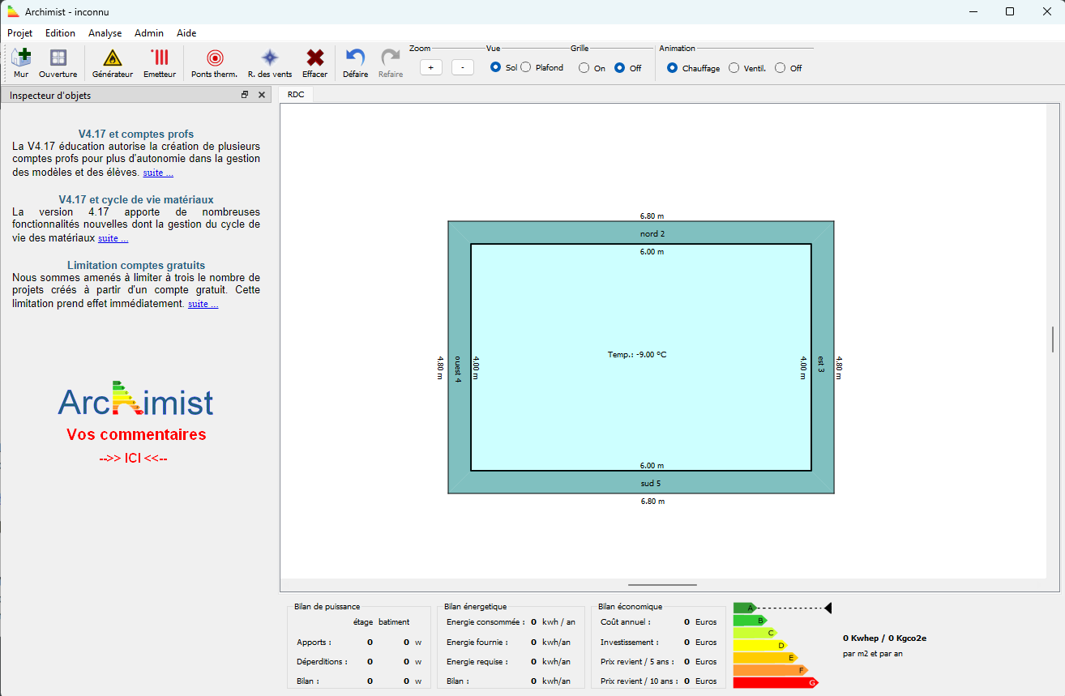Open the R. des vents compass tool
This screenshot has width=1065, height=696.
270,62
